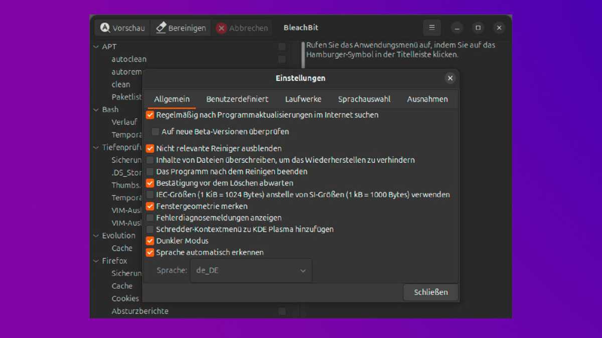Maximize the BleachBit window
602x338 pixels.
[478, 28]
